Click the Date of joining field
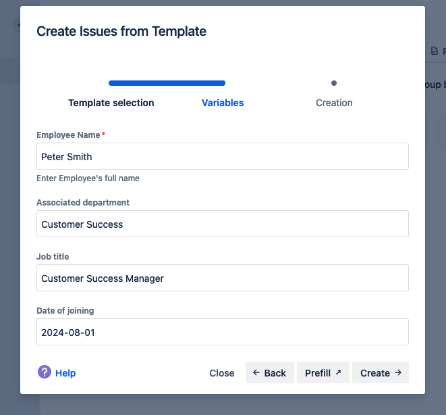Screen dimensions: 446x415 223,332
